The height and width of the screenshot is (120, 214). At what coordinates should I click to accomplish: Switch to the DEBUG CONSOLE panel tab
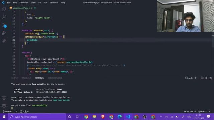[55, 78]
